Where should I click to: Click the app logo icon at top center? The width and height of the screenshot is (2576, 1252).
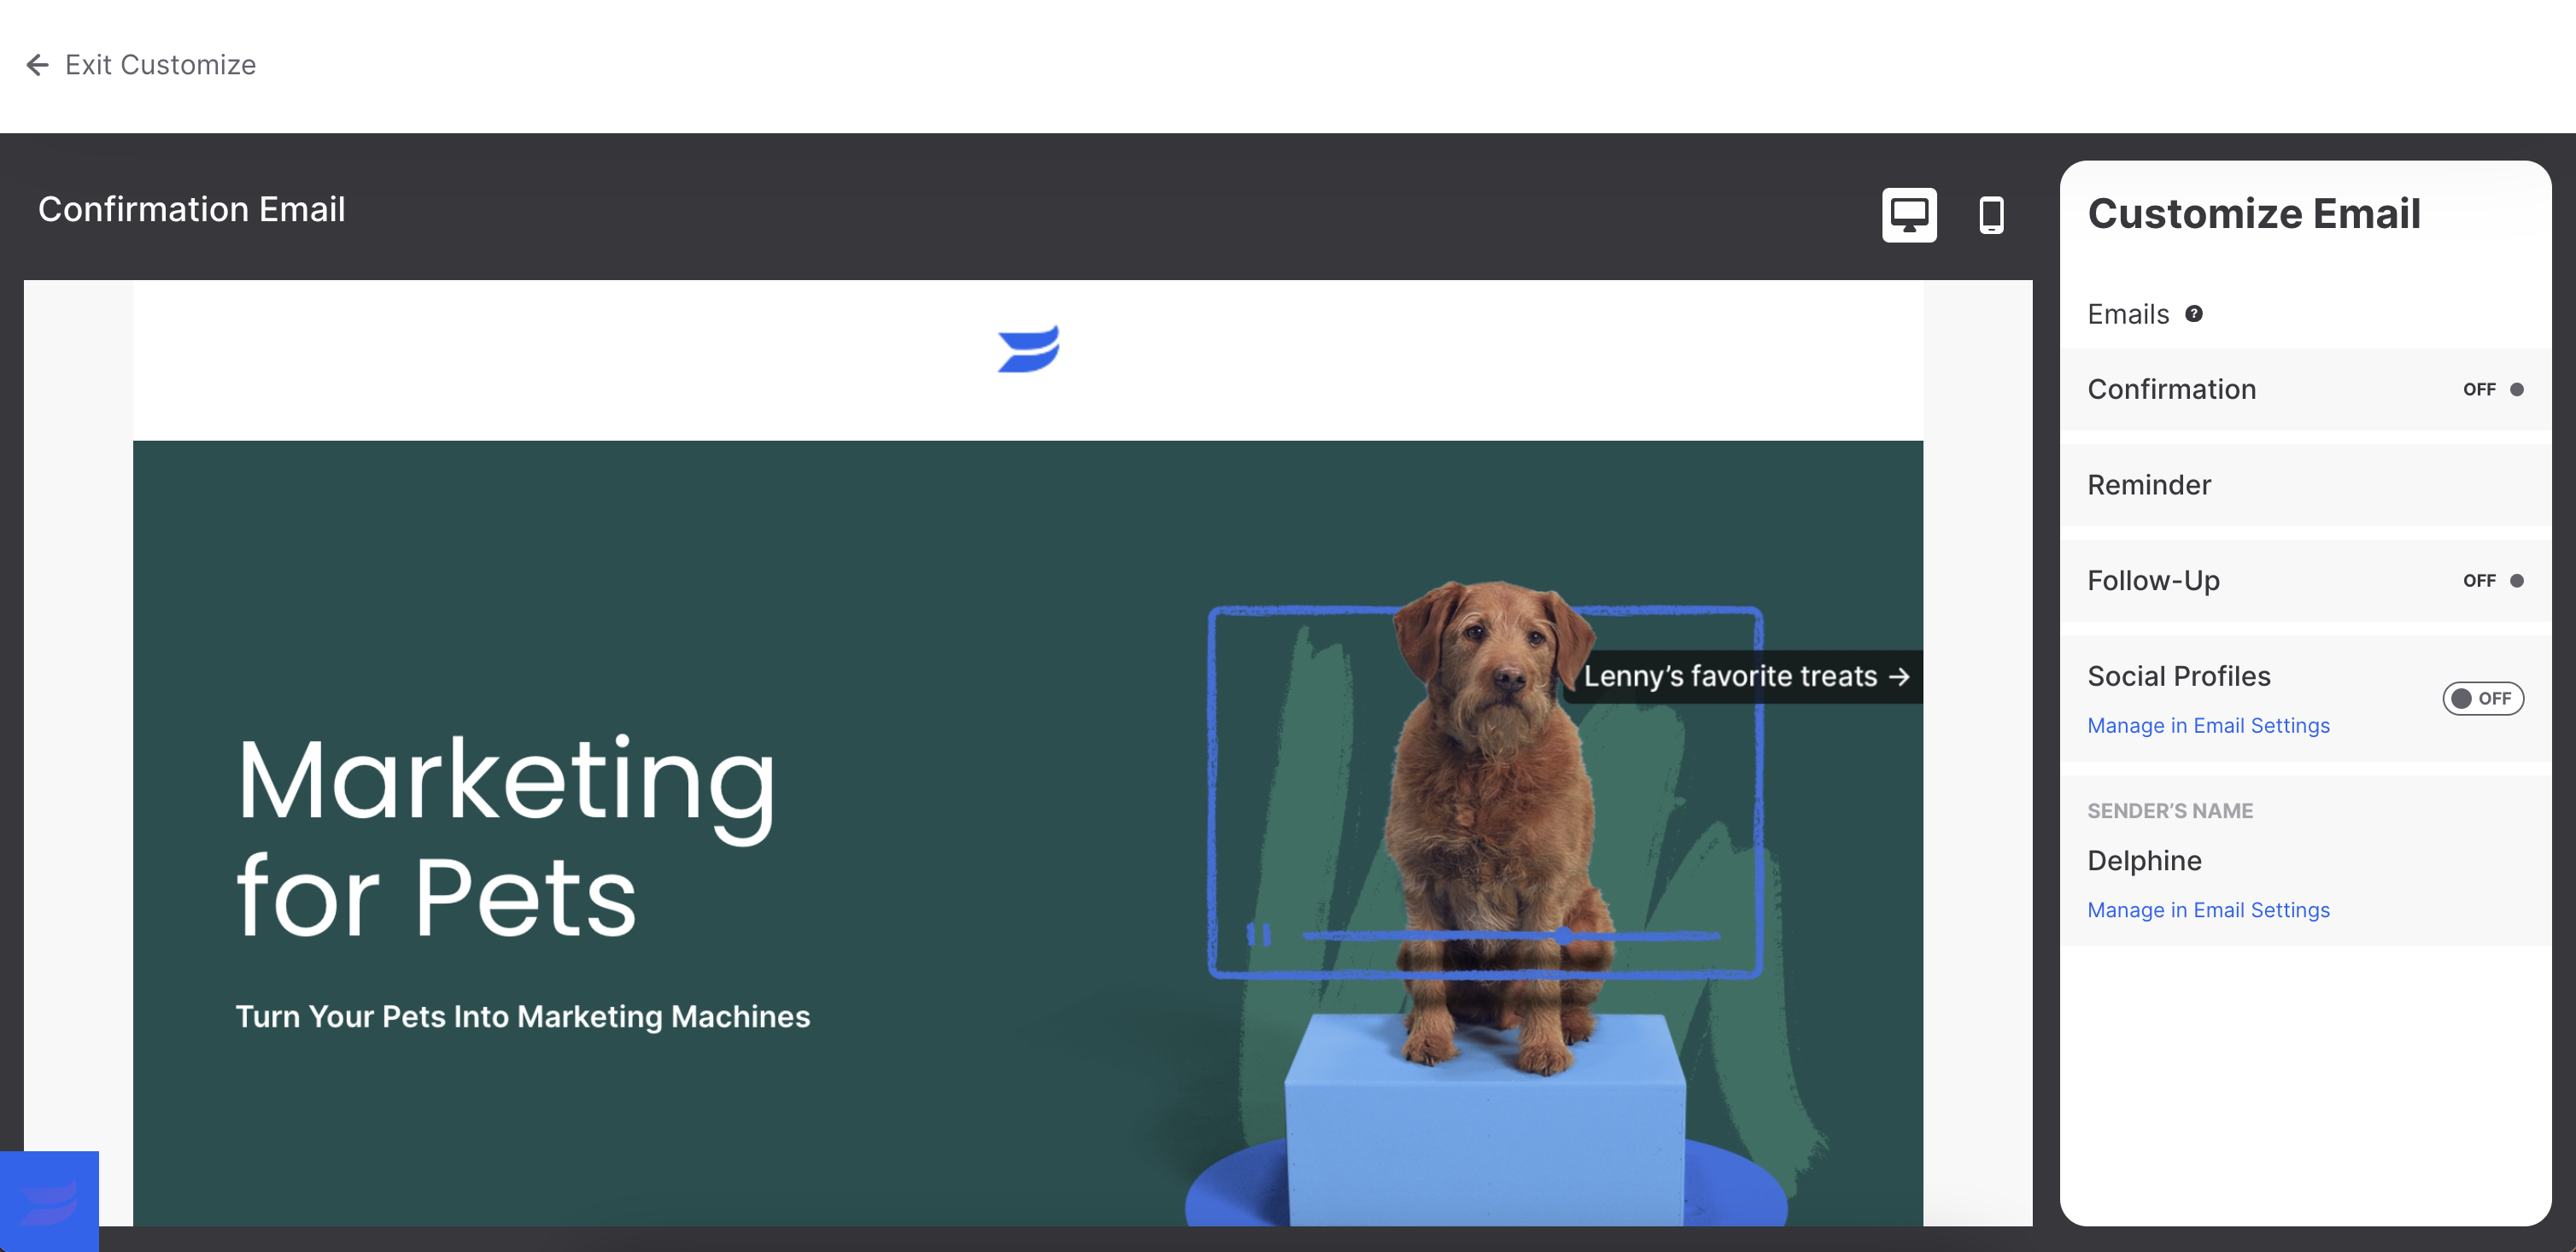(x=1028, y=348)
